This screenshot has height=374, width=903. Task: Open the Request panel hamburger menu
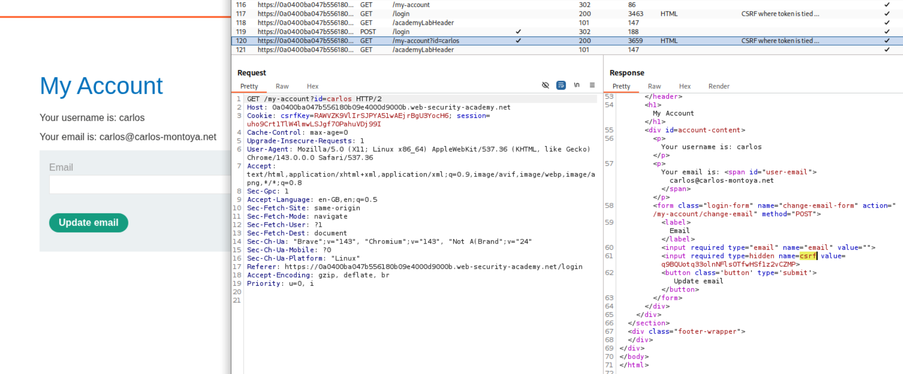point(592,85)
